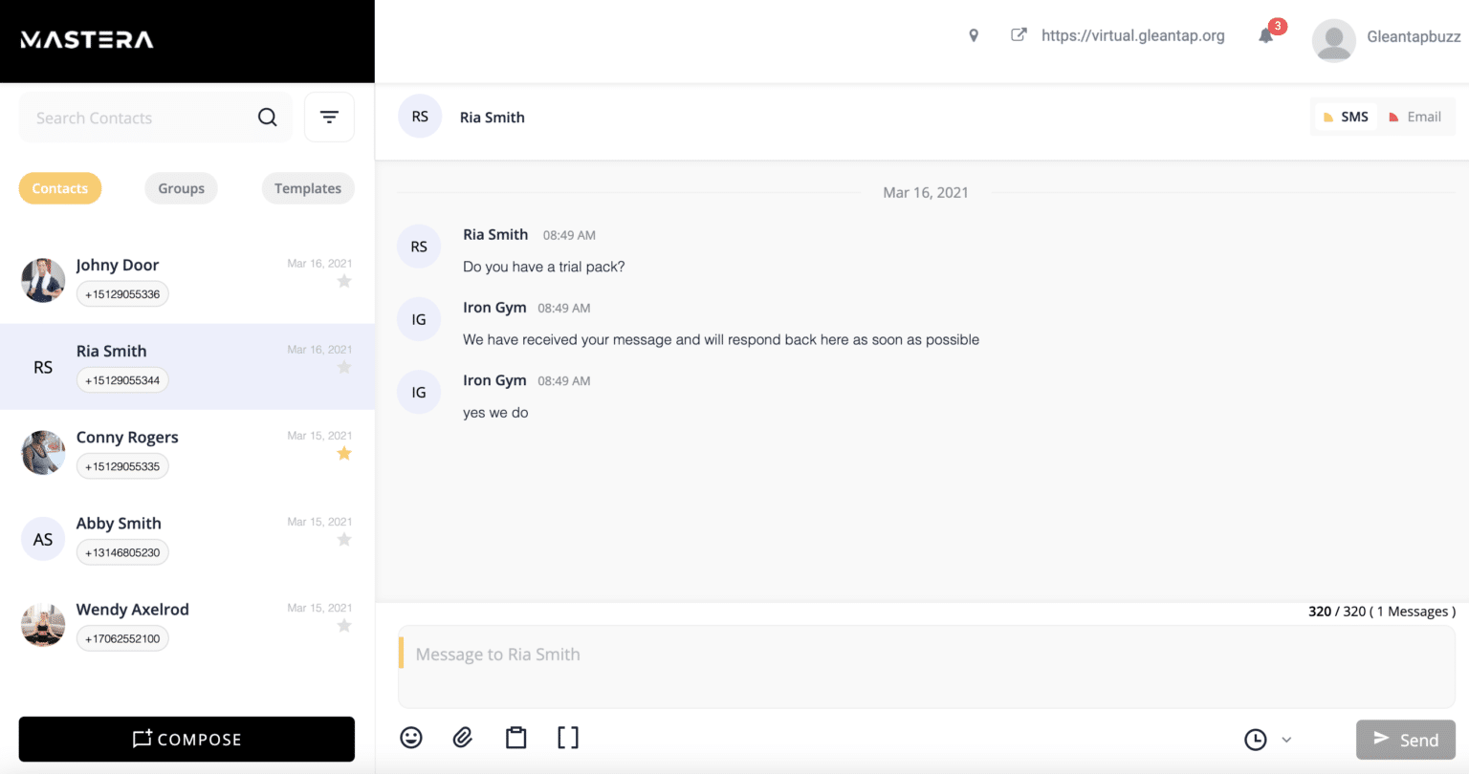The image size is (1469, 774).
Task: Click the search magnifier in the contacts panel
Action: [267, 117]
